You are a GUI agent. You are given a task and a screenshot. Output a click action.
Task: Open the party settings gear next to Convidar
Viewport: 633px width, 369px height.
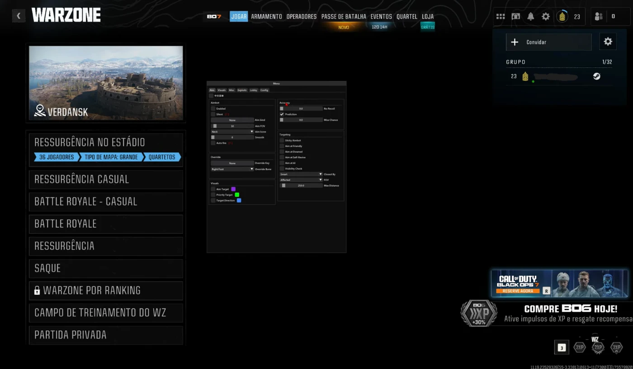coord(608,42)
